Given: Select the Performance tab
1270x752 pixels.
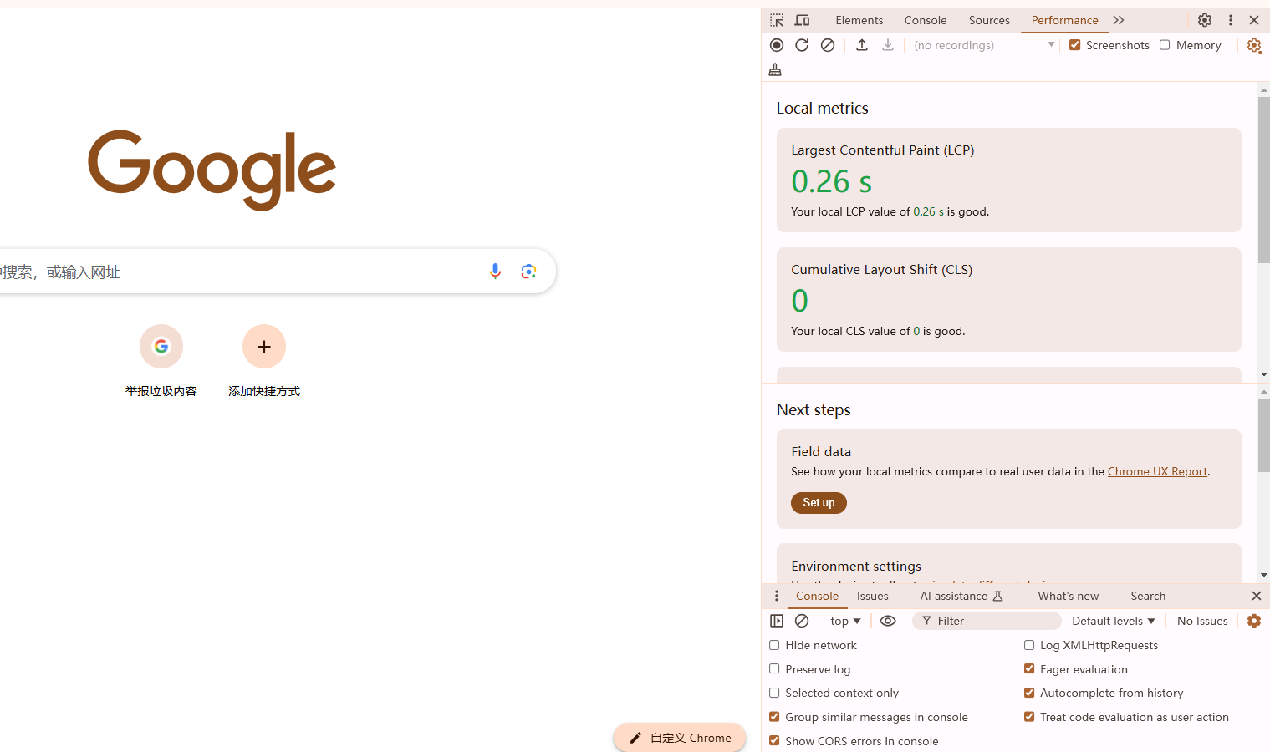Looking at the screenshot, I should (1064, 20).
